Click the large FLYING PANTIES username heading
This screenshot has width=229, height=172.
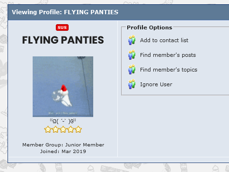point(63,40)
